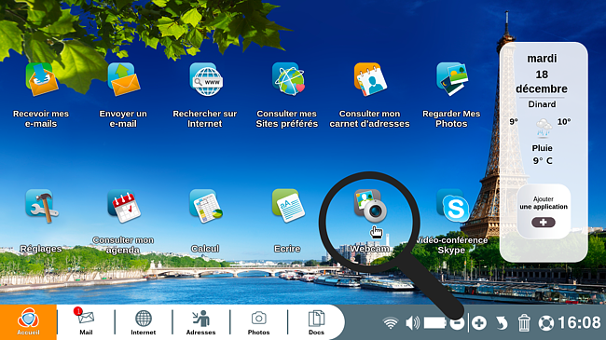Launch Envoyer un e-mail

click(123, 79)
